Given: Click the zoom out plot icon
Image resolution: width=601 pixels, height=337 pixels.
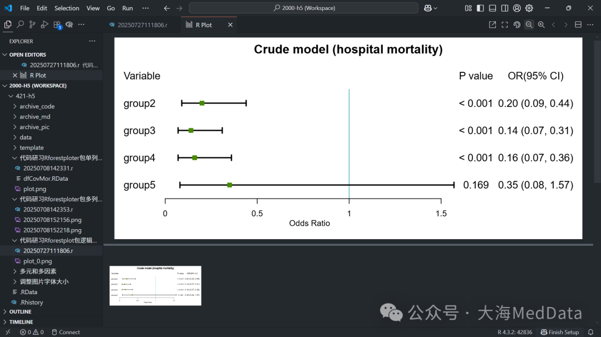Looking at the screenshot, I should (529, 24).
